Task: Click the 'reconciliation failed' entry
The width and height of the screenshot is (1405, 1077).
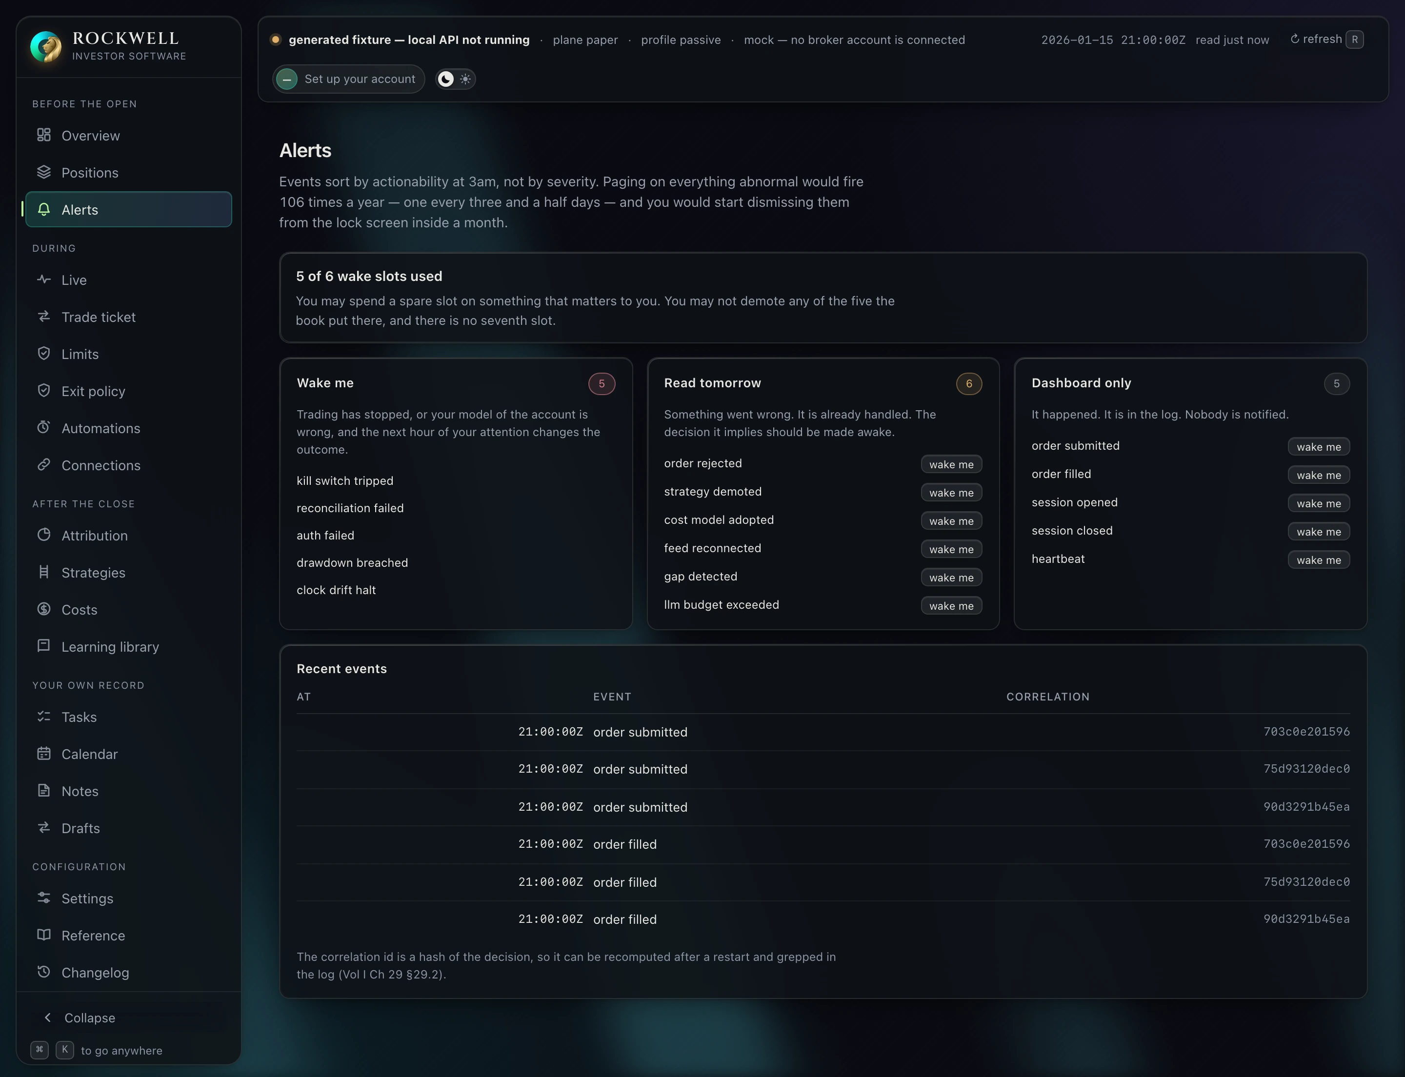Action: click(x=350, y=508)
